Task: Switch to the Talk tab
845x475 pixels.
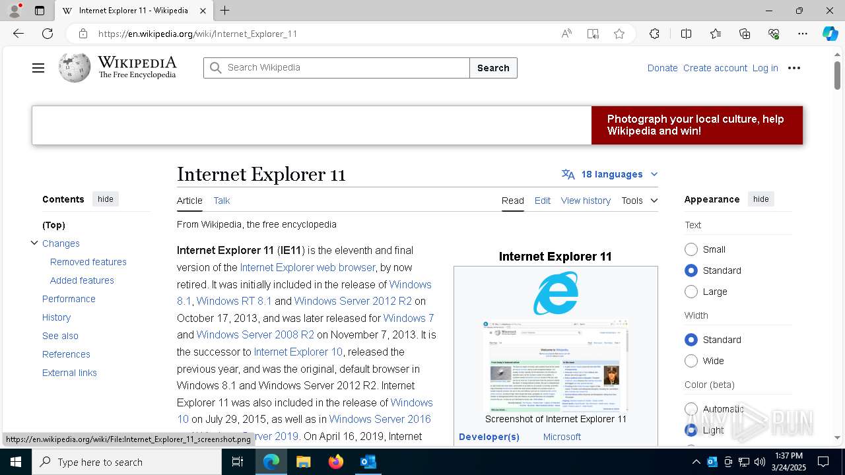Action: coord(222,201)
